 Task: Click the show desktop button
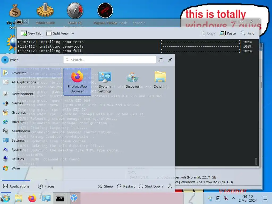pos(265,198)
